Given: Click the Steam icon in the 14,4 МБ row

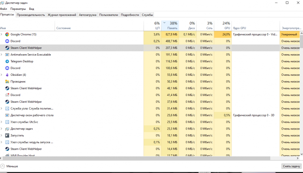Looking at the screenshot, I should tap(7, 149).
